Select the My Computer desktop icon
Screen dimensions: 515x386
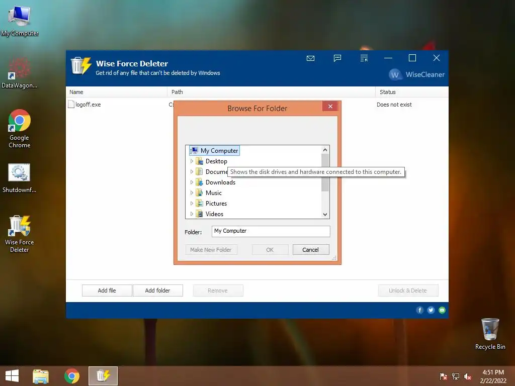20,21
